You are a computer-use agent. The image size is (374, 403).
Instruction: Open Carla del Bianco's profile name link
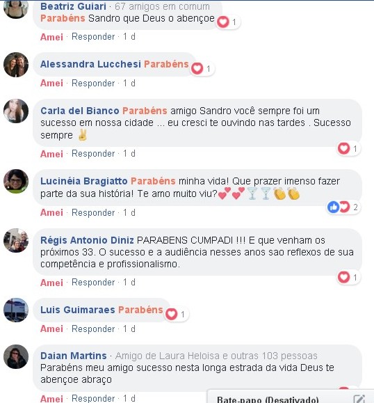(x=79, y=111)
